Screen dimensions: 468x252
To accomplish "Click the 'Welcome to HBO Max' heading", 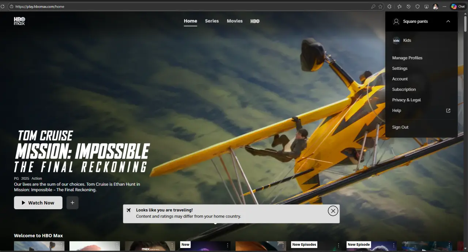I will tap(38, 236).
